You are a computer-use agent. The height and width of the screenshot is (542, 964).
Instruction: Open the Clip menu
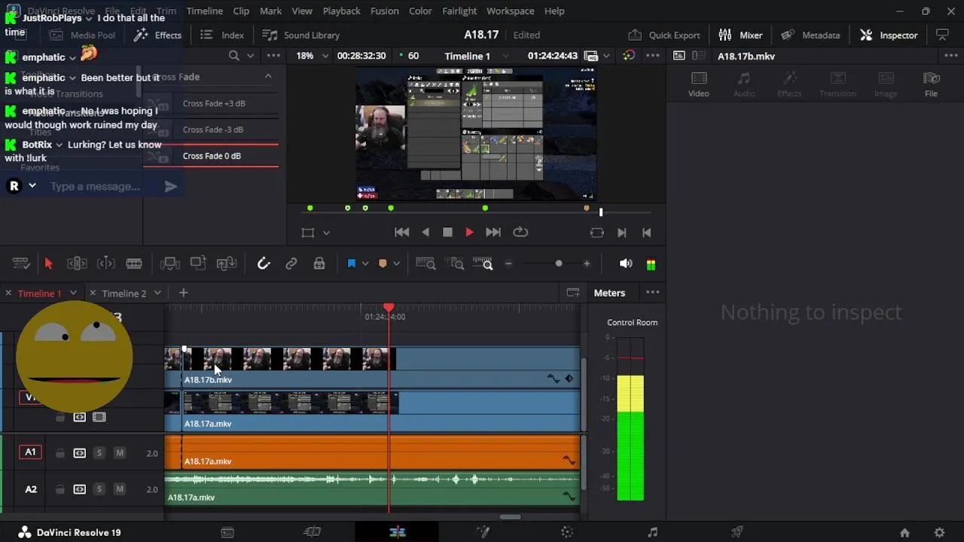(241, 11)
